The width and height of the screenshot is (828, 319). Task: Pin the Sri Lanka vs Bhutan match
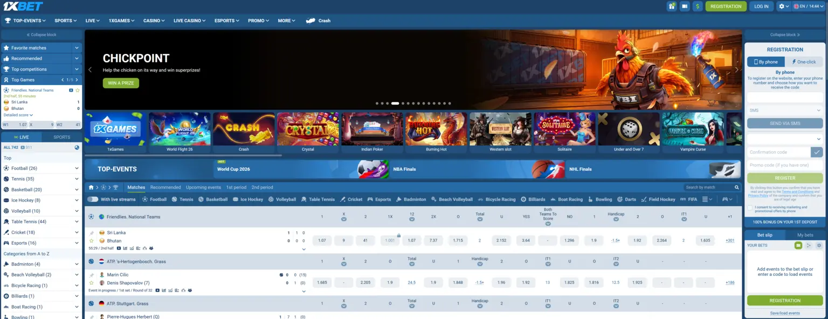pos(92,233)
